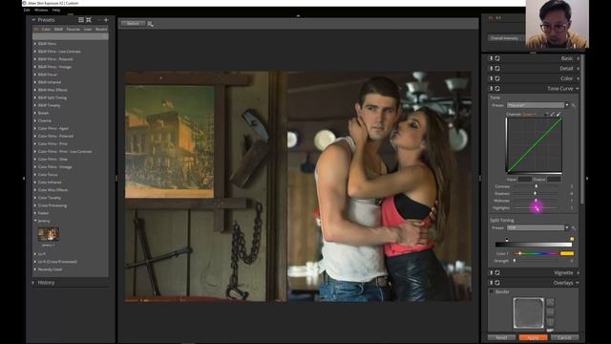Expand the Cinema preset folder
The height and width of the screenshot is (344, 611).
click(x=35, y=121)
